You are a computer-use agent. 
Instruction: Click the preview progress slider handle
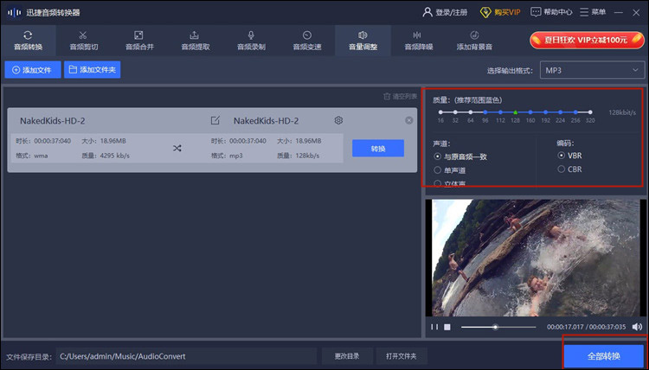click(x=495, y=327)
